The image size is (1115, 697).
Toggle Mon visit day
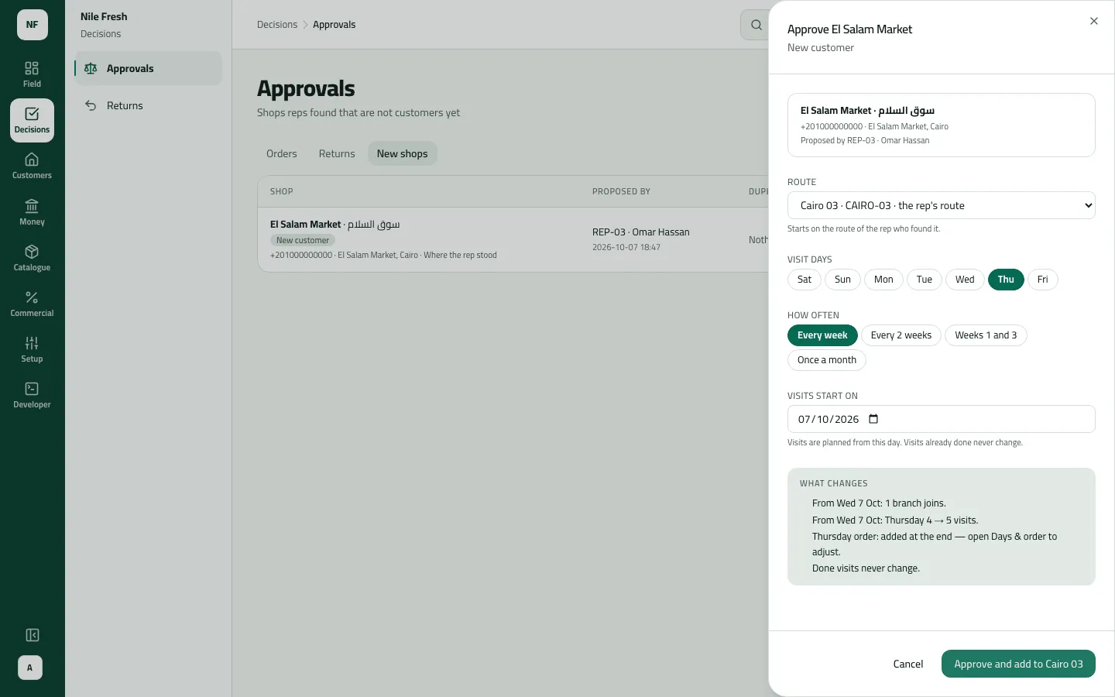883,280
